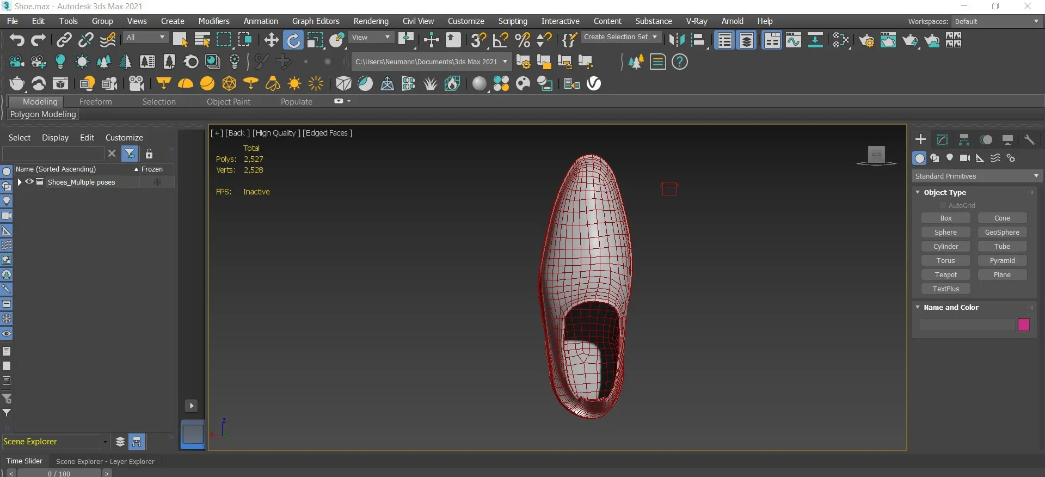This screenshot has height=477, width=1045.
Task: Click the Torus primitive button
Action: coord(946,261)
